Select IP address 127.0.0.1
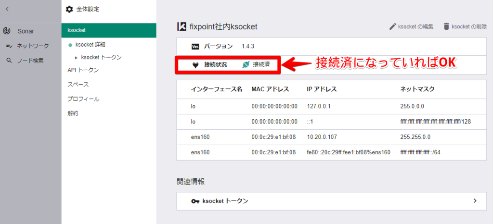 point(319,106)
